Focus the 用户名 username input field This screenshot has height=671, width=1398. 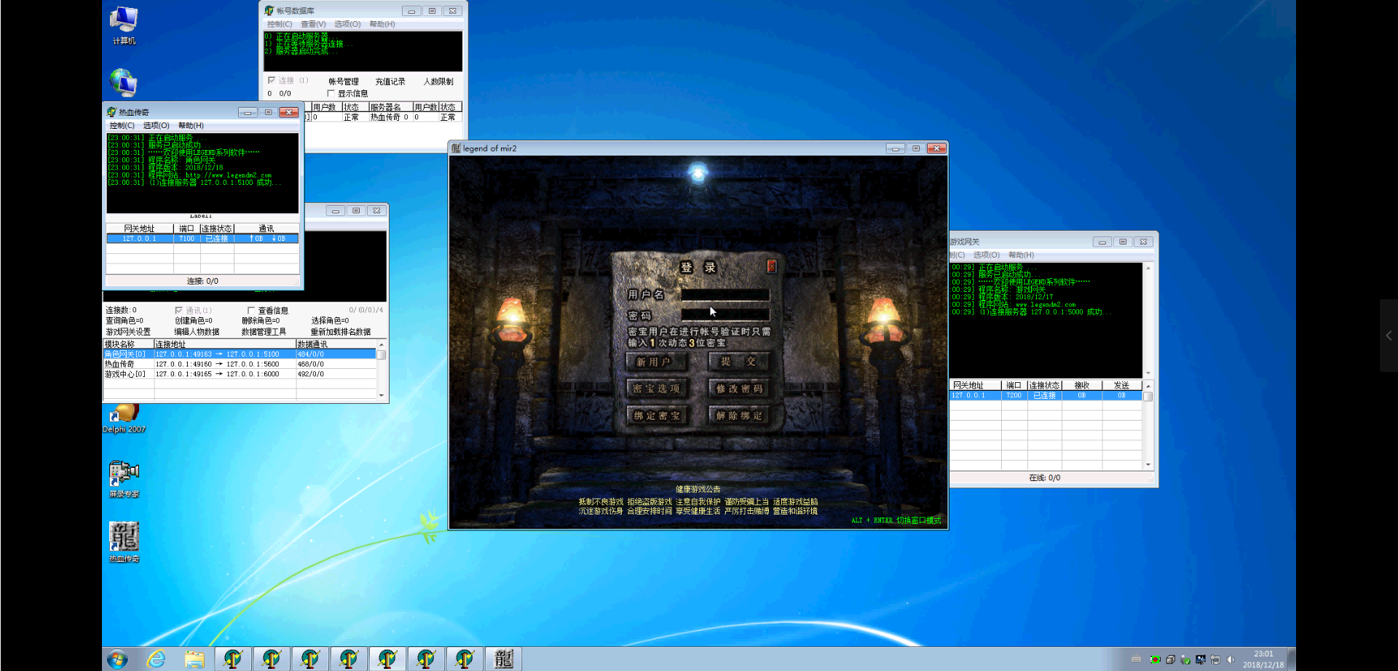pos(725,295)
